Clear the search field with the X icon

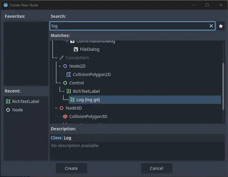coord(211,26)
